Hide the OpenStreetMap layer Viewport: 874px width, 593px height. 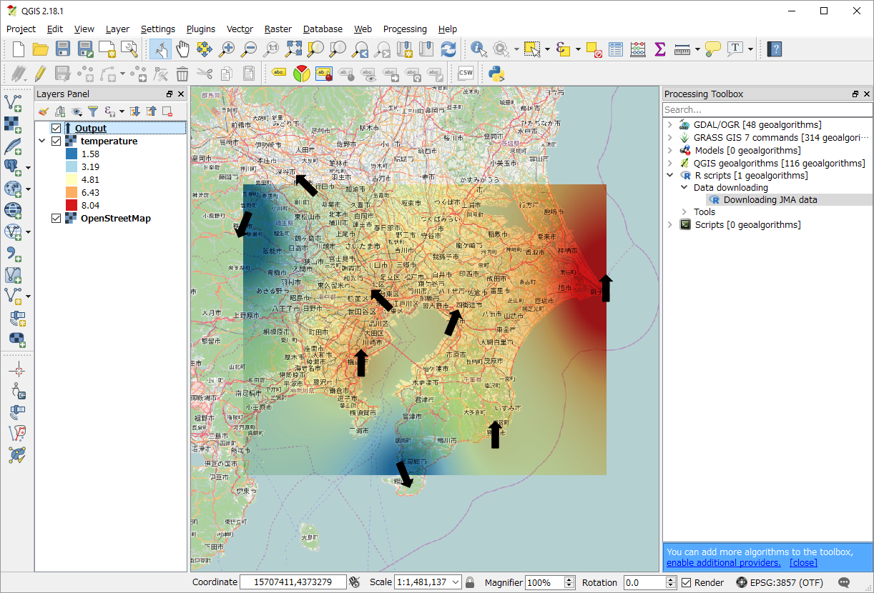57,219
